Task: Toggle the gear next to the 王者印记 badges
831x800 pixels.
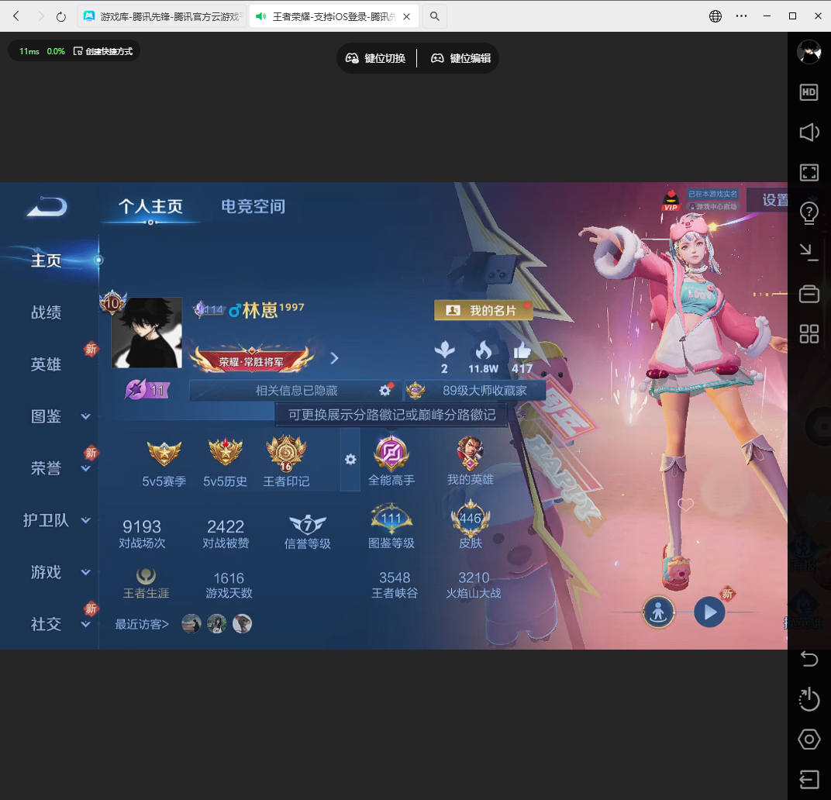Action: pyautogui.click(x=350, y=460)
